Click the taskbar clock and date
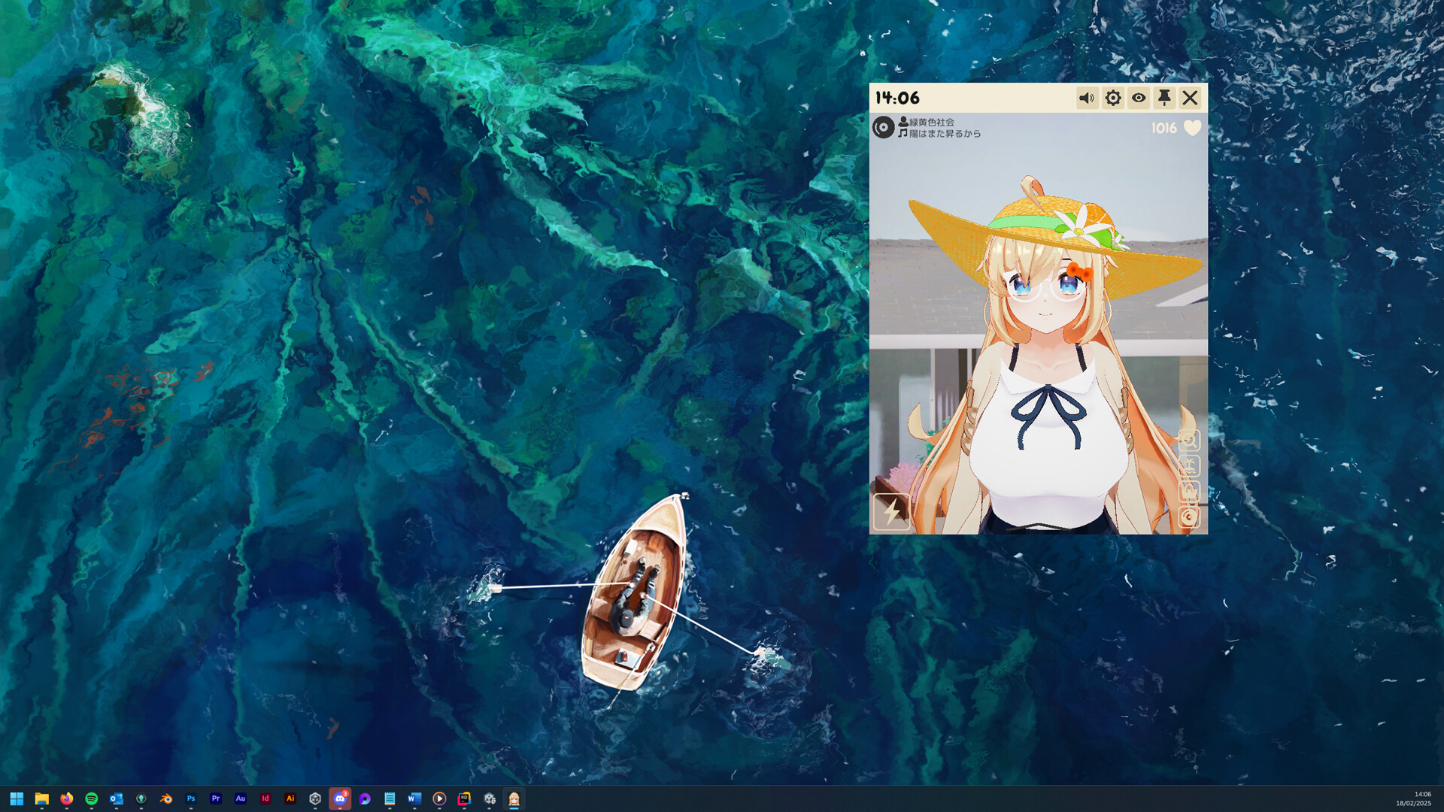Viewport: 1444px width, 812px height. [1414, 798]
